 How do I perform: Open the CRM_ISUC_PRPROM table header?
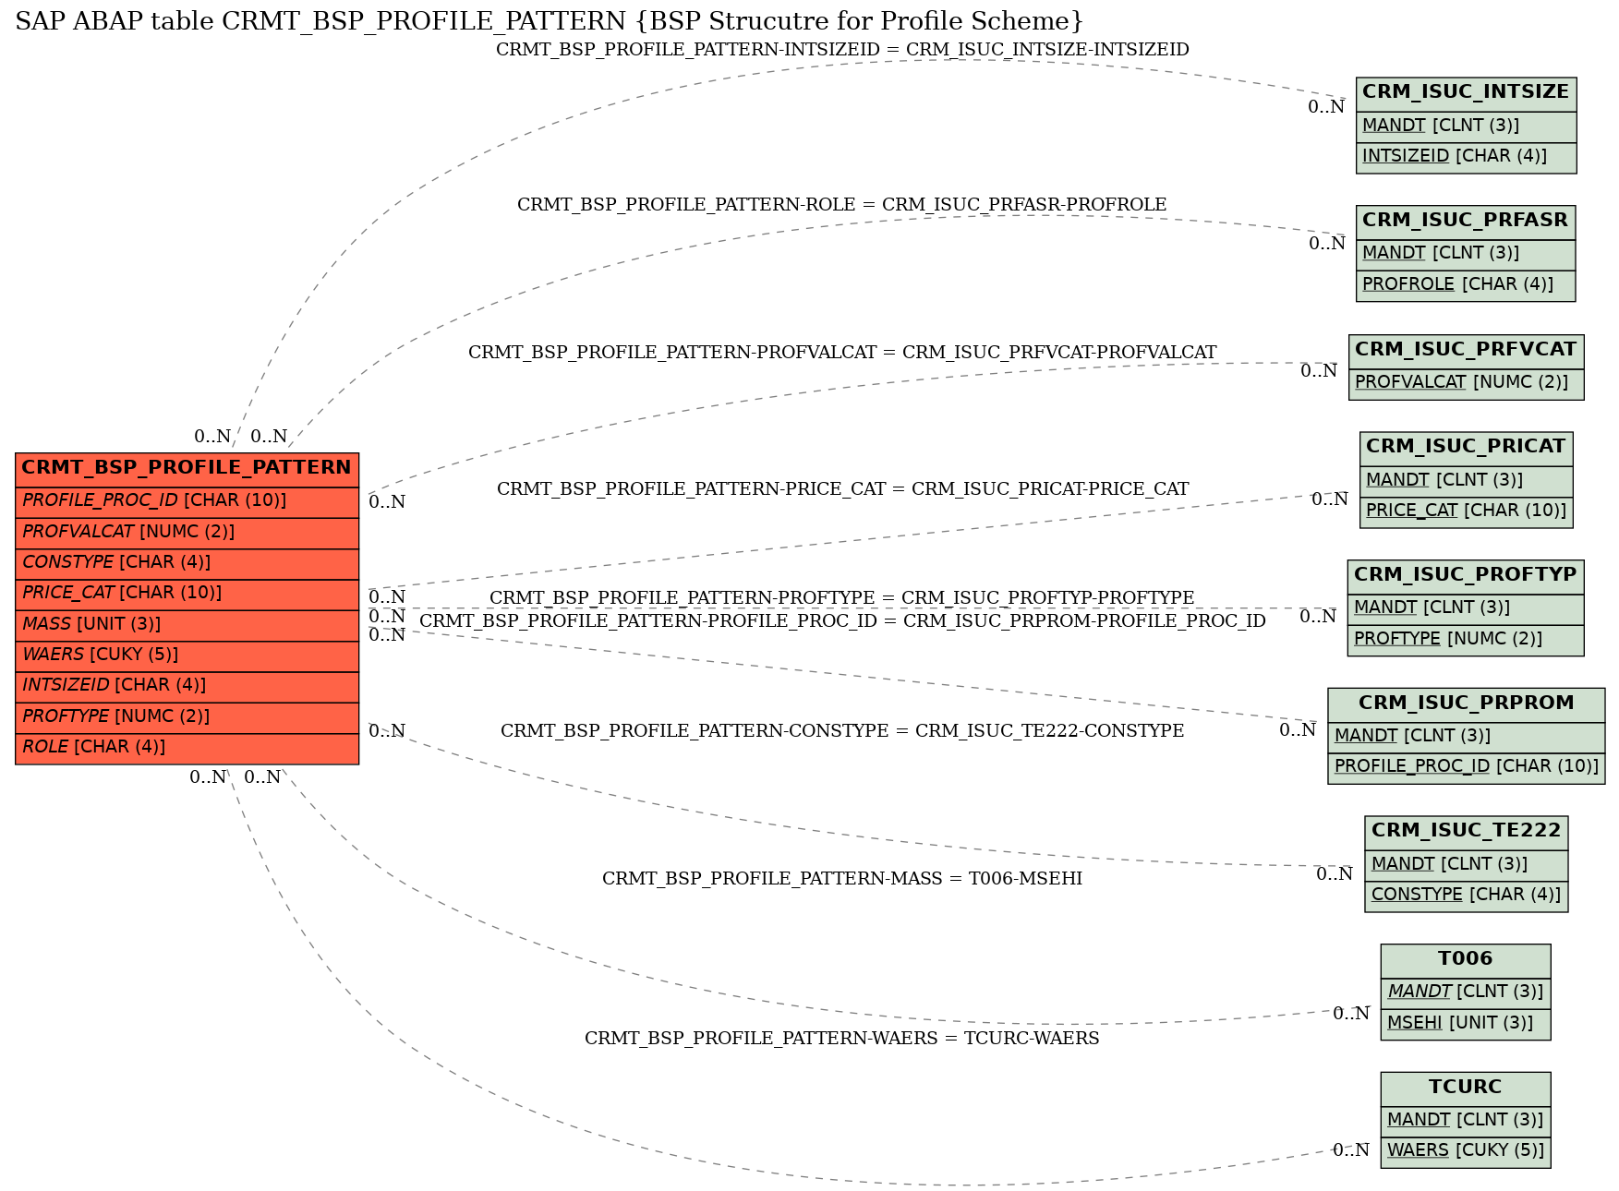(1466, 704)
